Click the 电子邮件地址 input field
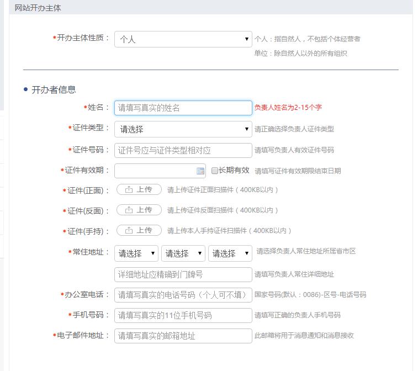 coord(183,336)
